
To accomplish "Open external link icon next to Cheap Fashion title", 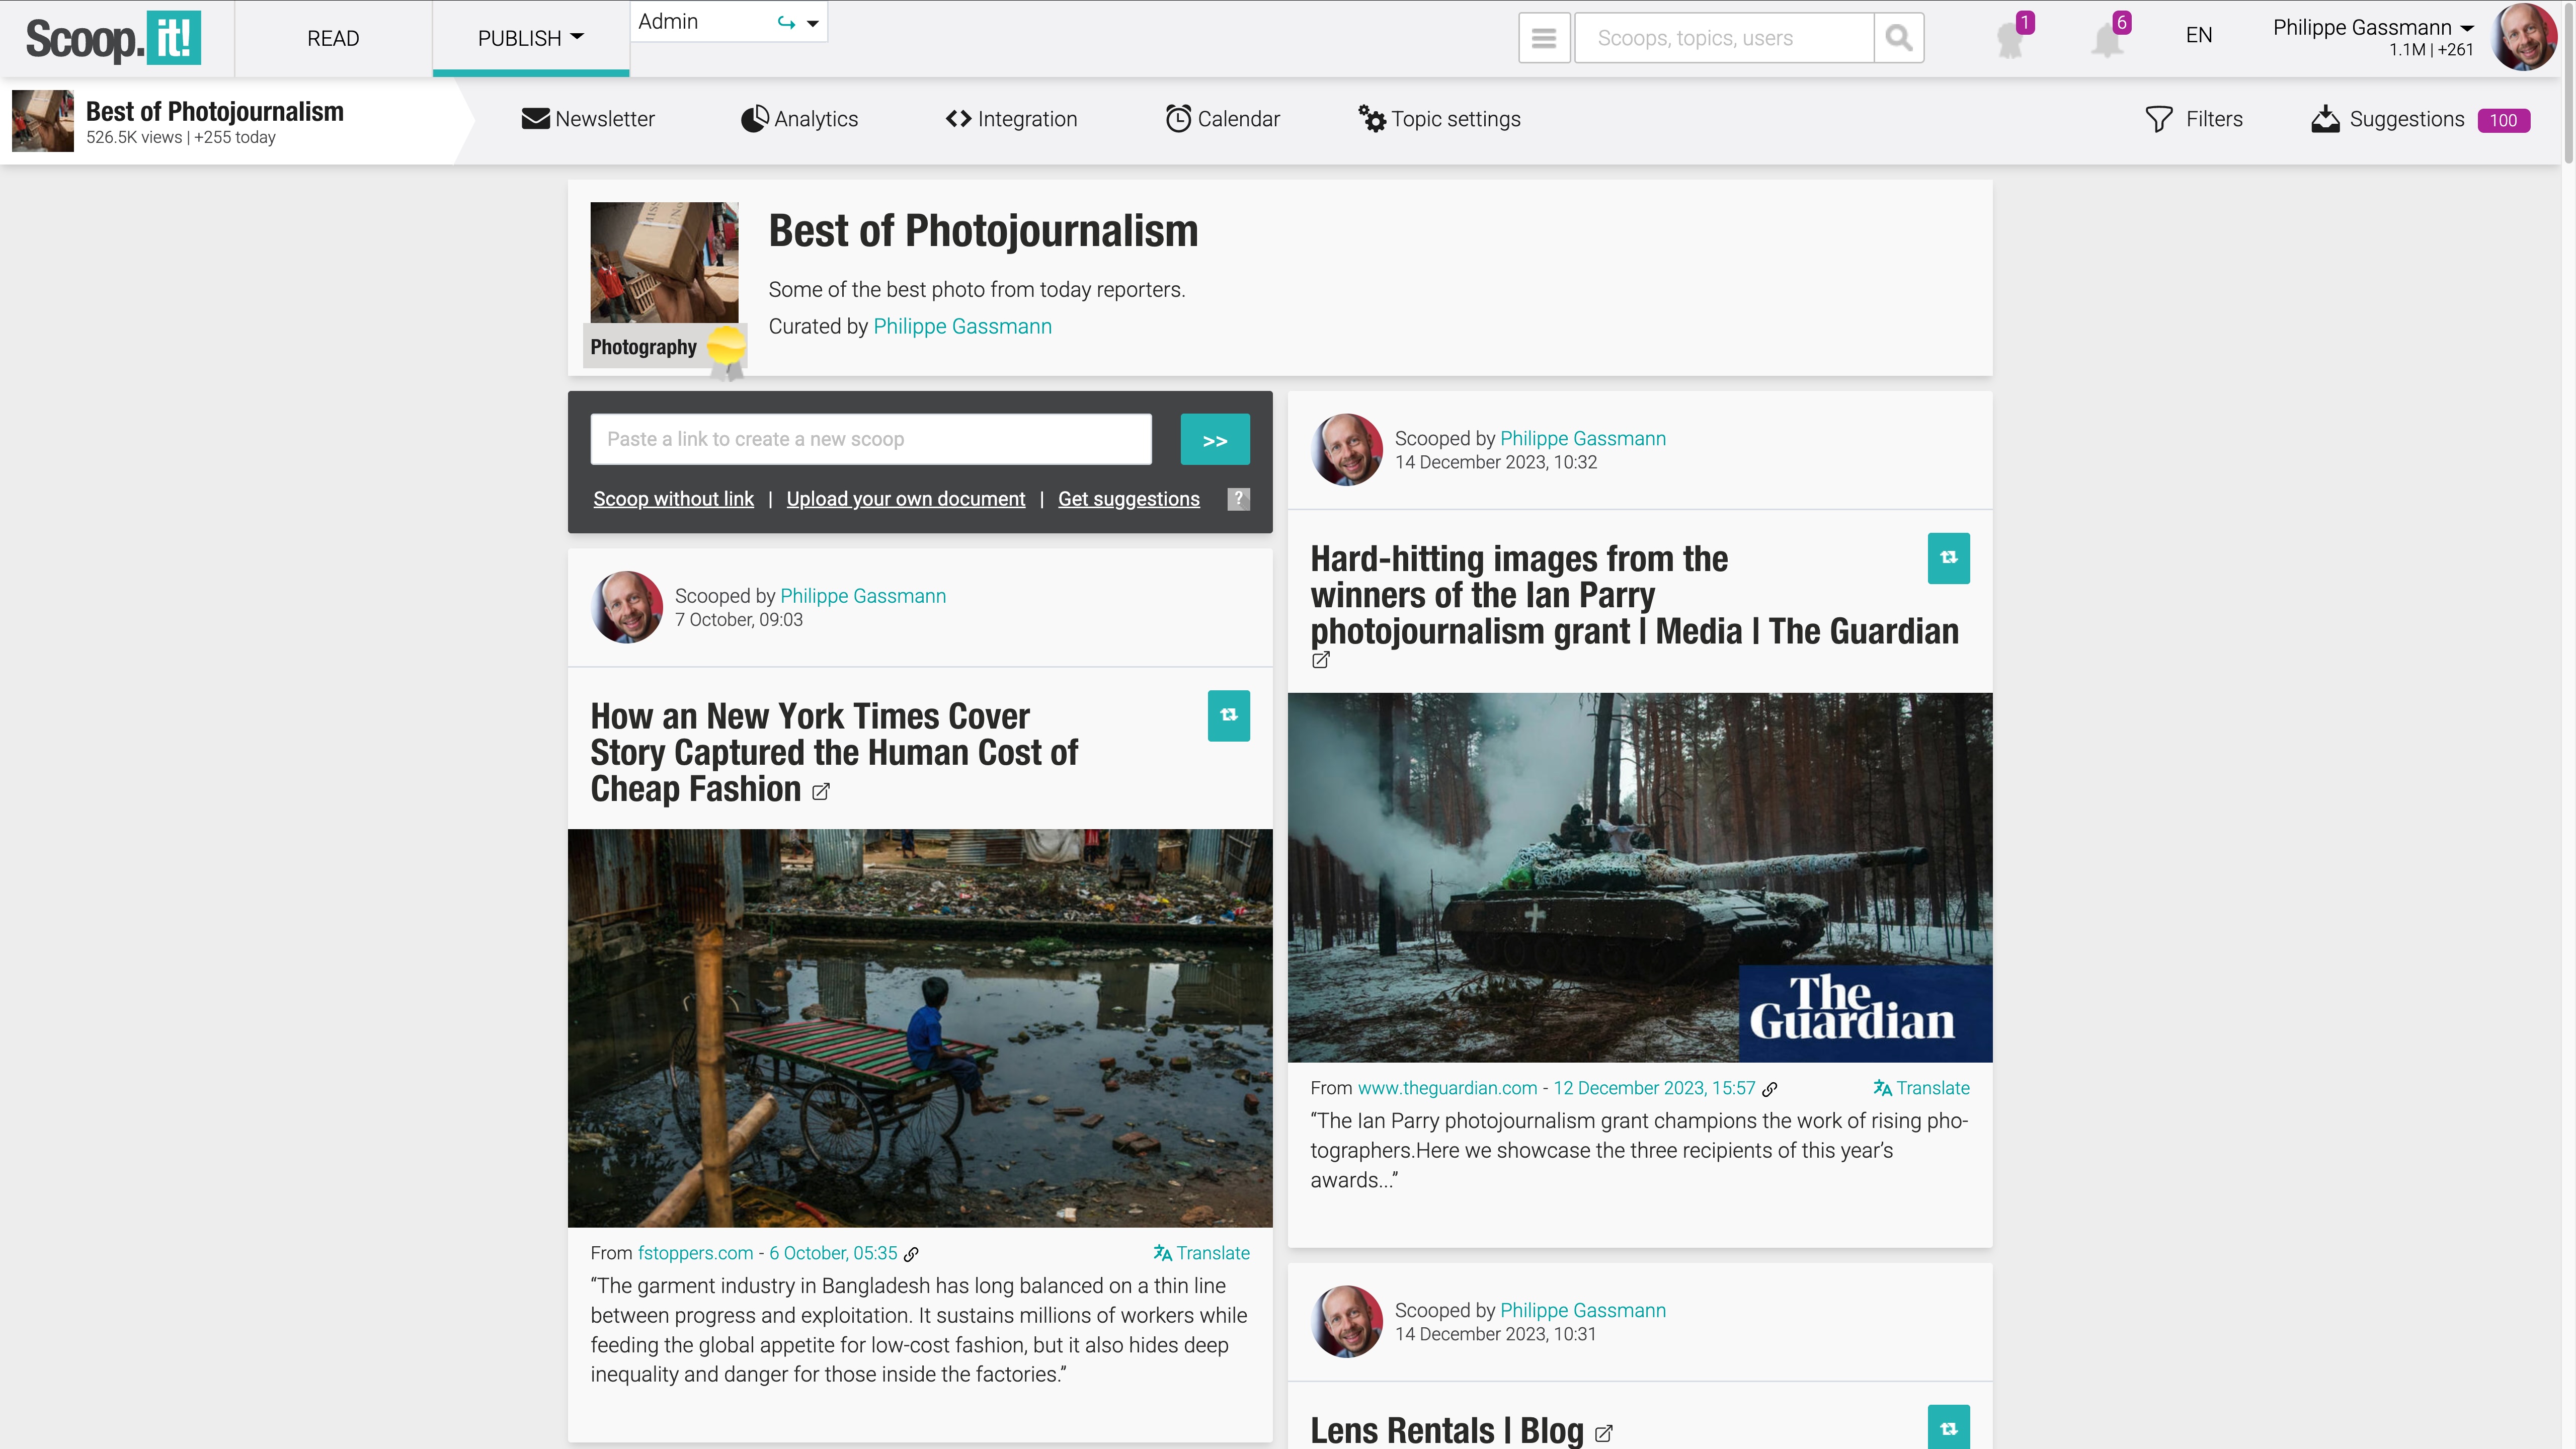I will click(821, 792).
